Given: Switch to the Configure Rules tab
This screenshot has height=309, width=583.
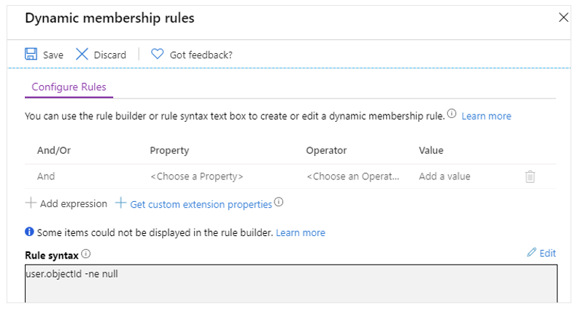Looking at the screenshot, I should point(69,87).
